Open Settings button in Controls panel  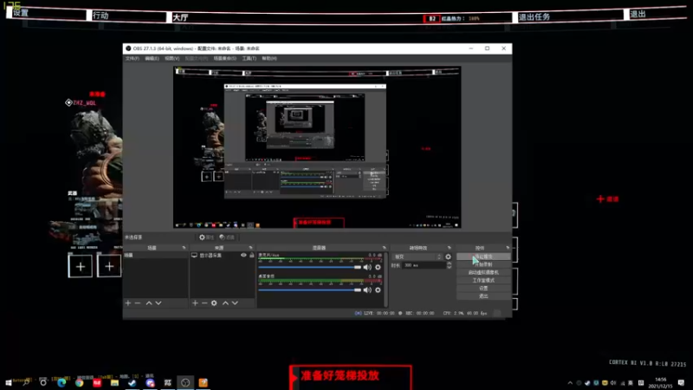[483, 289]
